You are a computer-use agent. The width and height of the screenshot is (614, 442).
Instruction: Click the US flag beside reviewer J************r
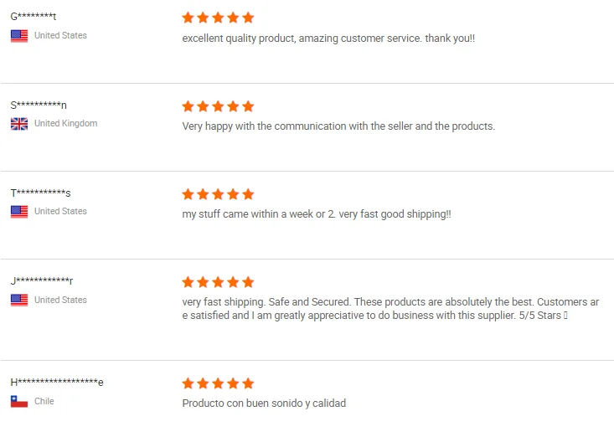pos(19,301)
